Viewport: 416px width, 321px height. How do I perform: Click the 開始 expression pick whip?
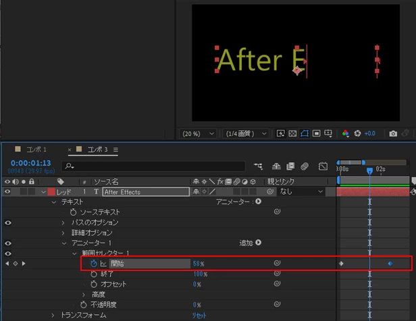point(277,263)
